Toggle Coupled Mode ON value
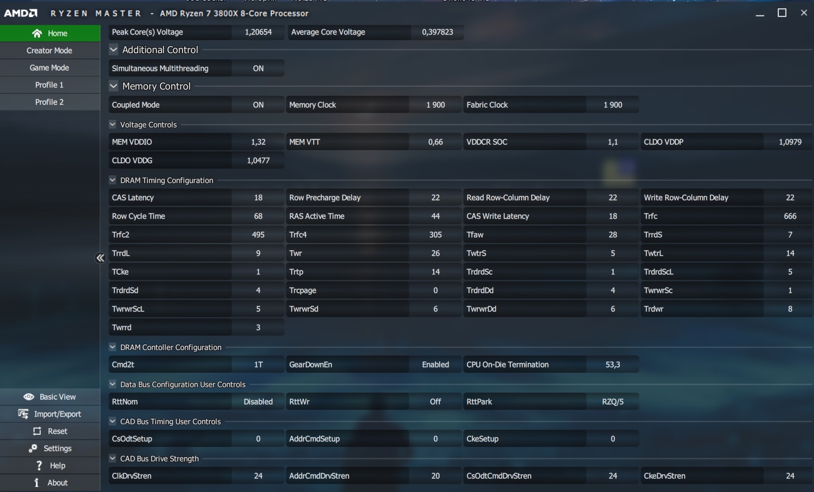 tap(258, 104)
